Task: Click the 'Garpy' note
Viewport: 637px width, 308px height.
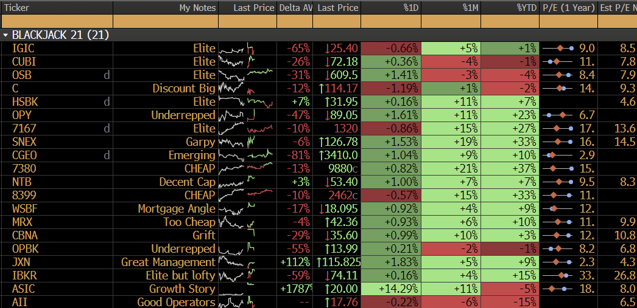Action: pos(201,142)
